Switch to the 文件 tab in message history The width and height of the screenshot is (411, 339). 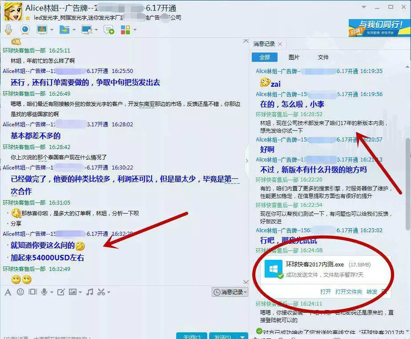323,57
